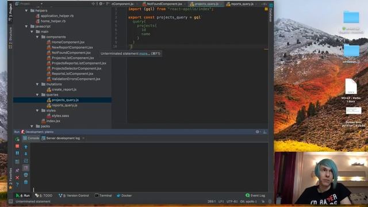Collapse the components folder

point(37,37)
